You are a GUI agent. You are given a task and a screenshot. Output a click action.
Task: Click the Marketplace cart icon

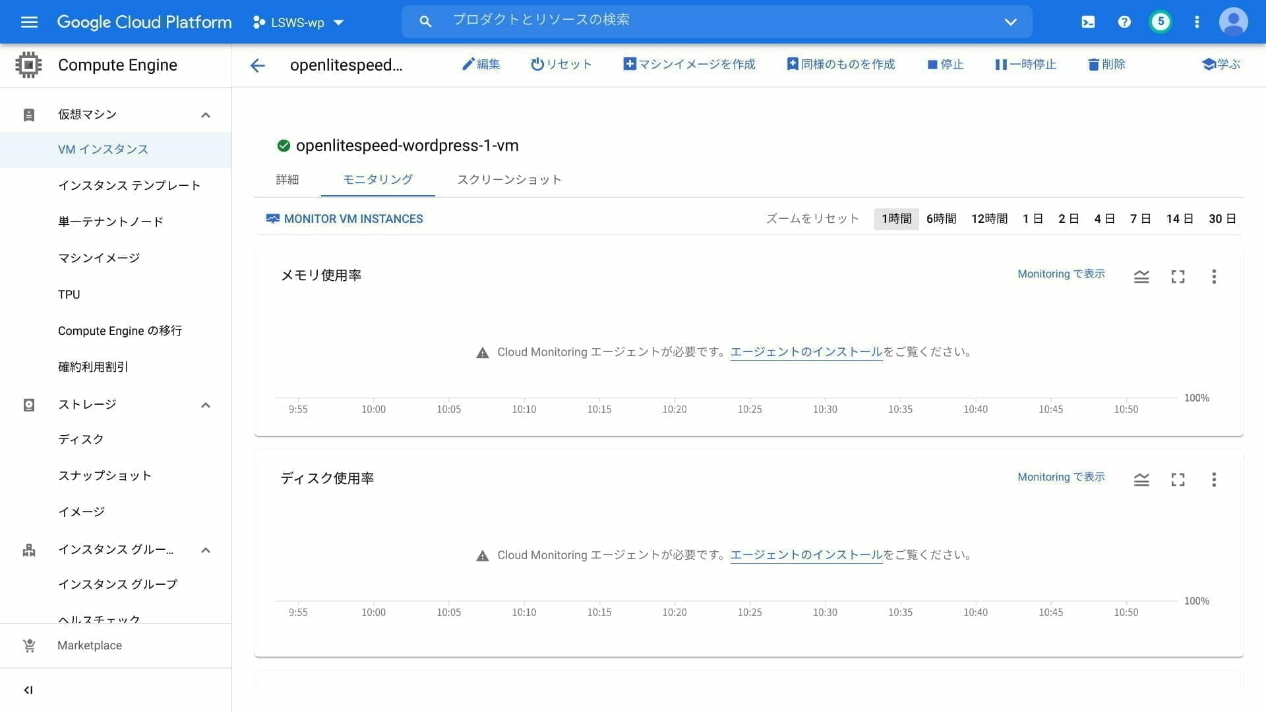point(29,645)
